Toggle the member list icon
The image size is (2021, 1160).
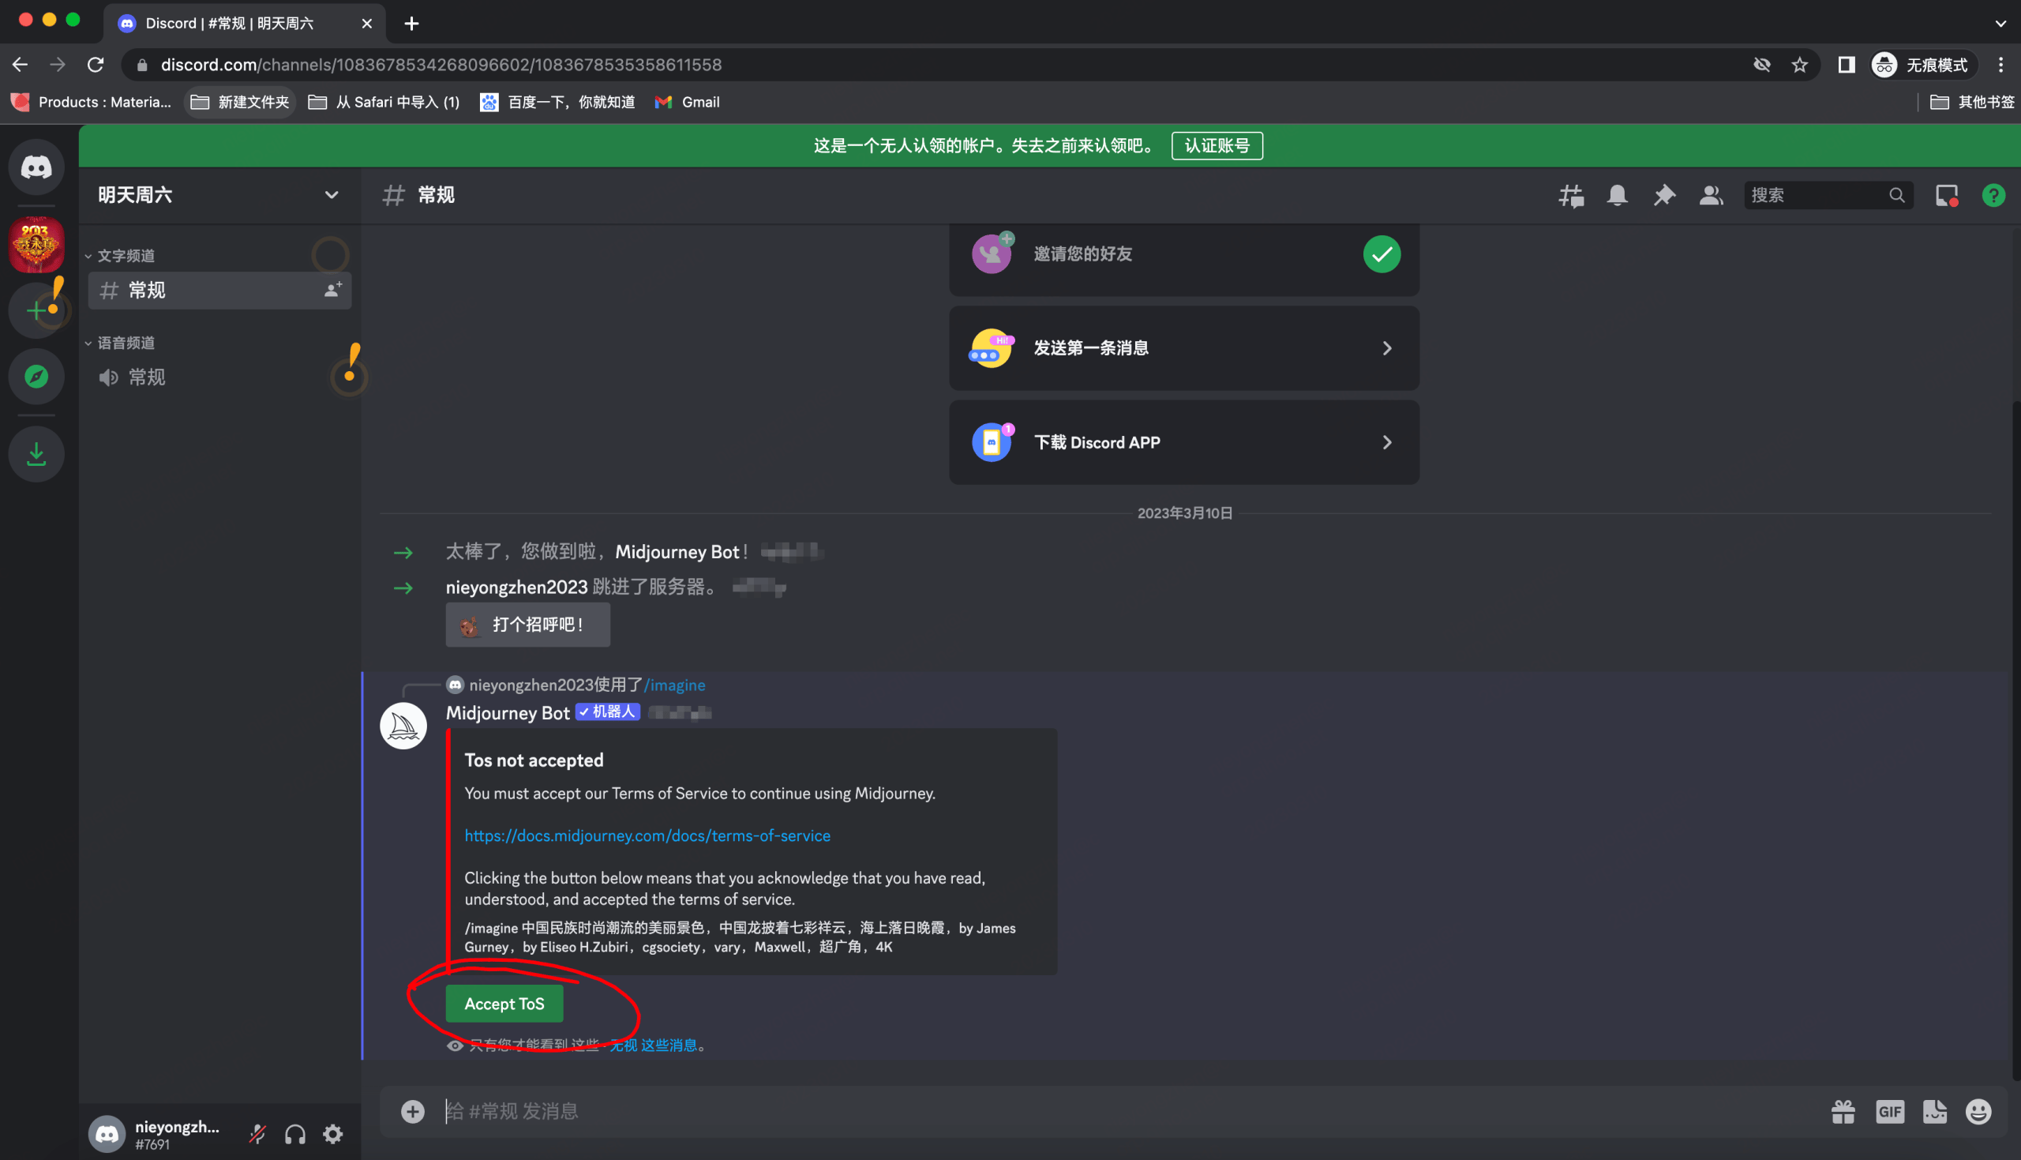[1711, 195]
